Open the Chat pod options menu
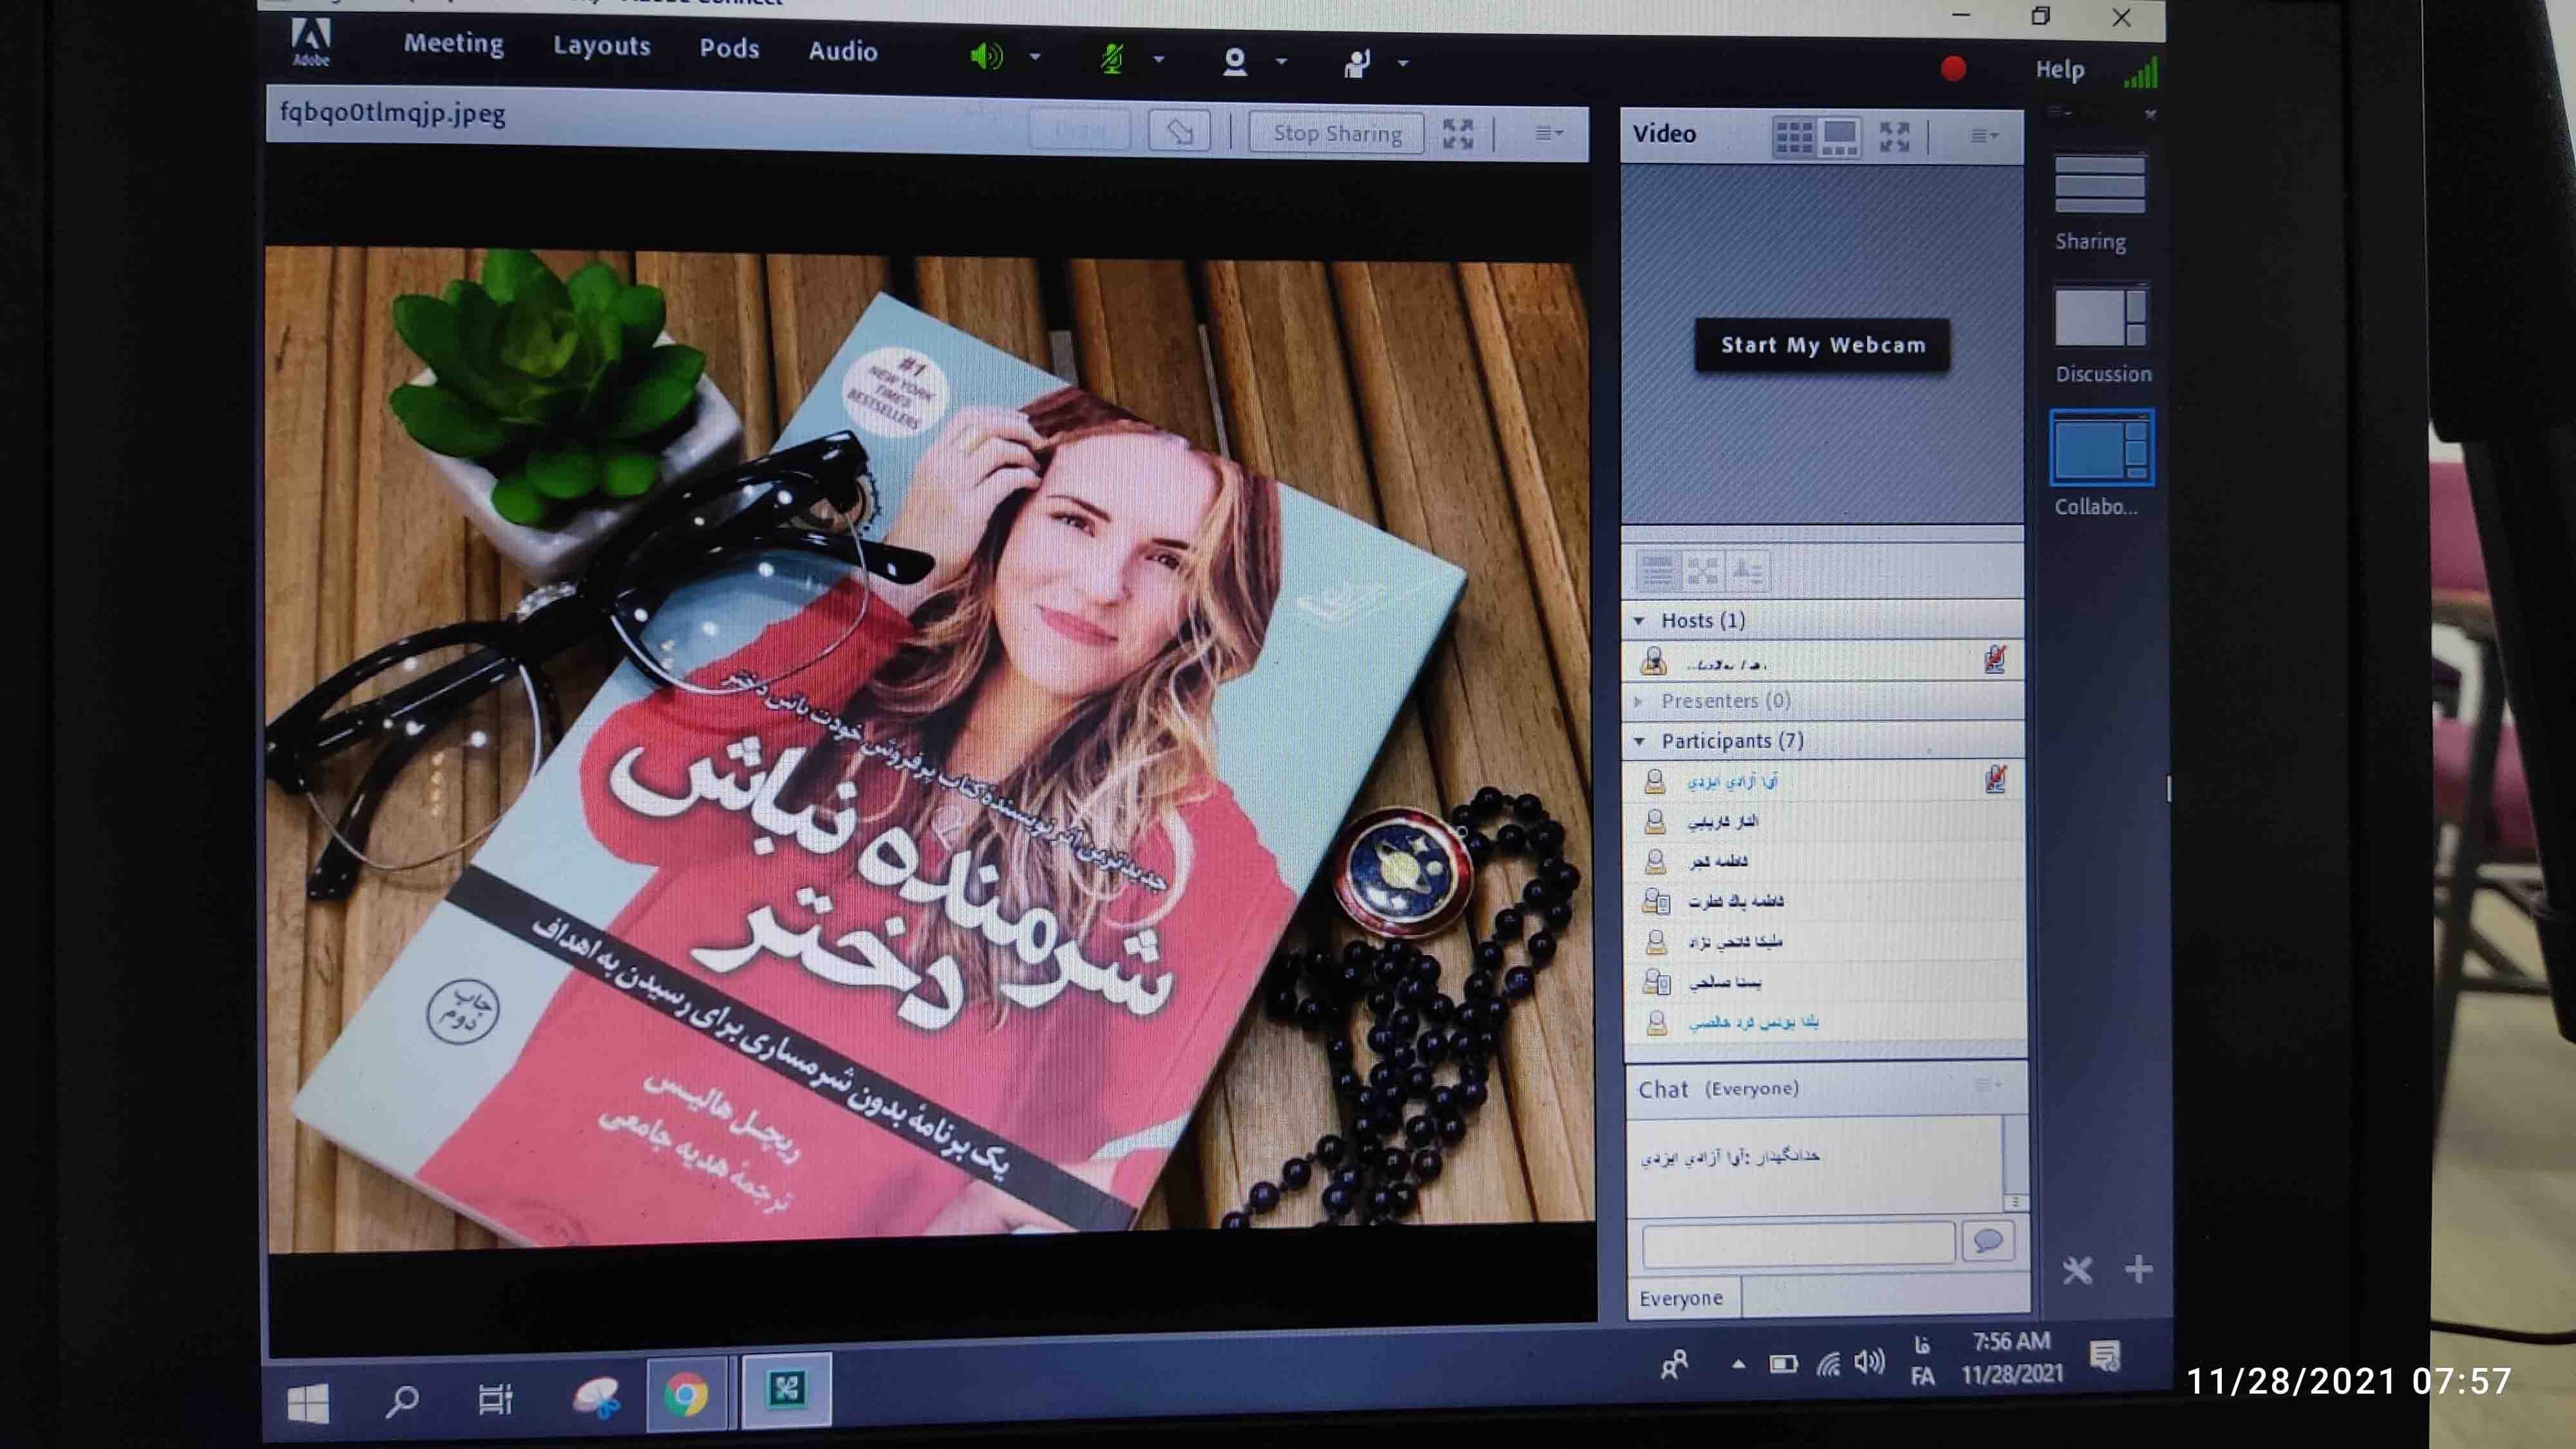 click(1989, 1085)
